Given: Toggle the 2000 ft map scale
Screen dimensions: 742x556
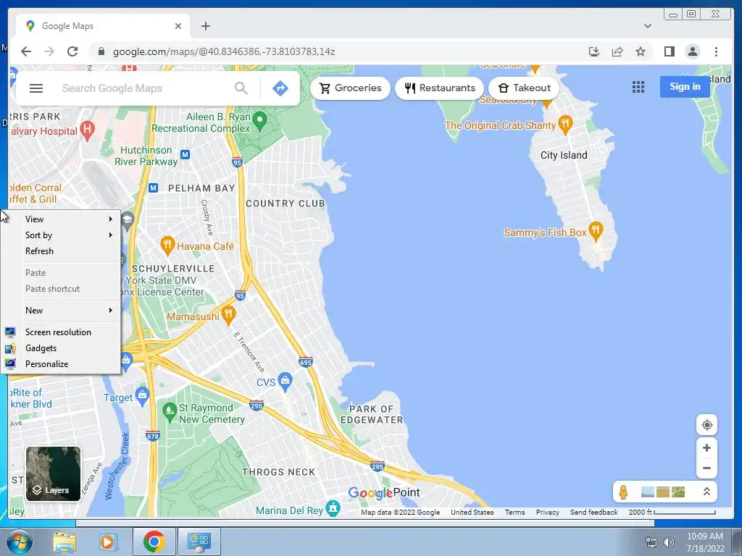Looking at the screenshot, I should (x=672, y=512).
